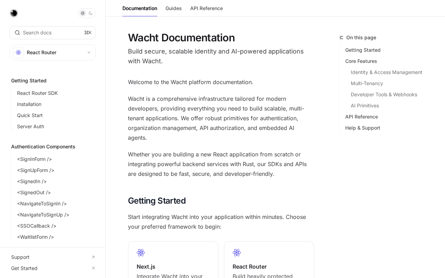The height and width of the screenshot is (278, 445).
Task: Click the React atom icon in framework selector
Action: click(18, 52)
